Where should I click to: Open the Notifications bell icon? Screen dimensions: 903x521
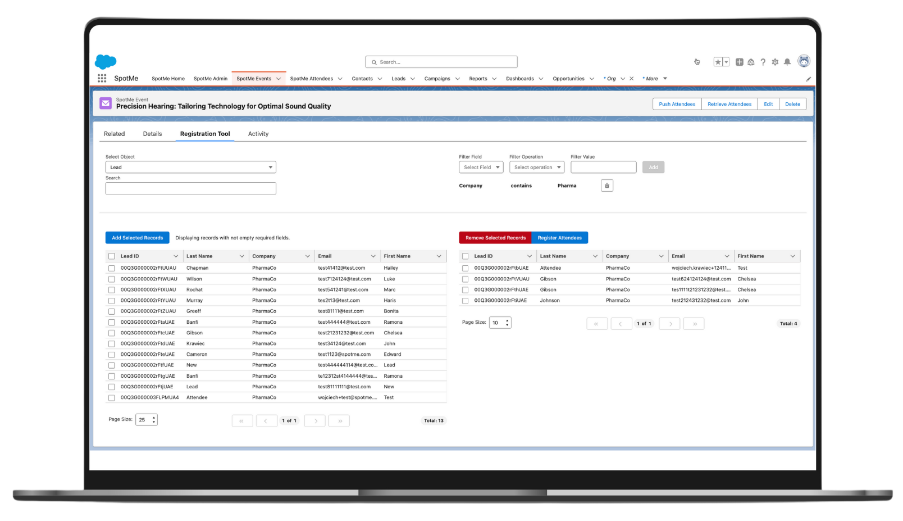[x=787, y=62]
